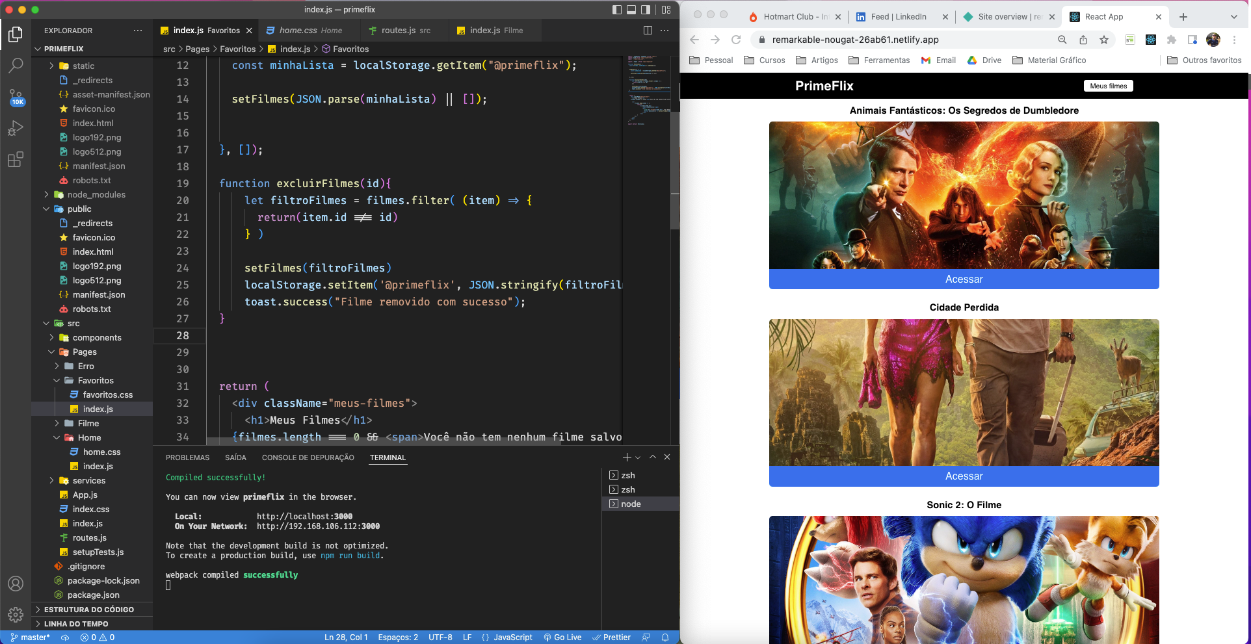Click Go Live in status bar
The image size is (1251, 644).
coord(562,638)
